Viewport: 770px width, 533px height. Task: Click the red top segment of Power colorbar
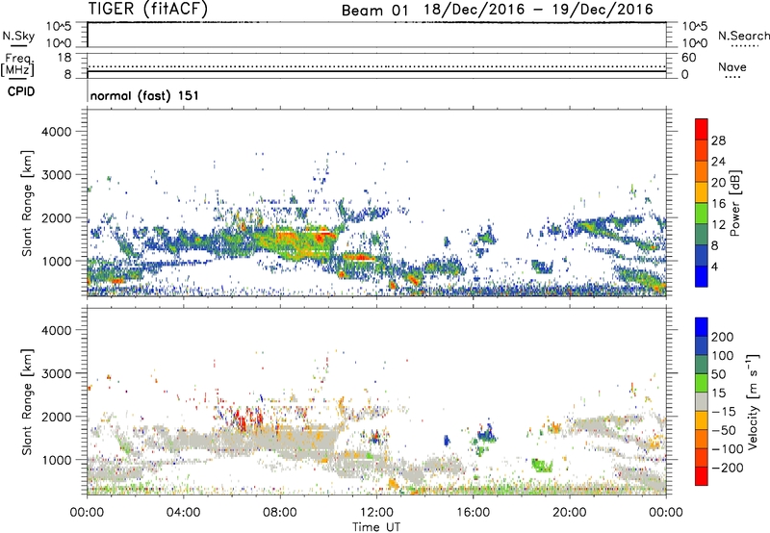click(702, 129)
